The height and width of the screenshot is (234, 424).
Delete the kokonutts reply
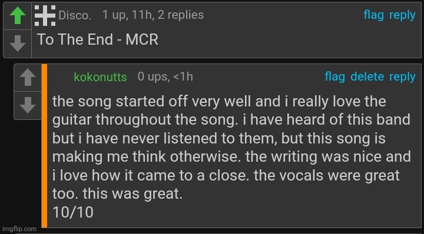tap(367, 76)
